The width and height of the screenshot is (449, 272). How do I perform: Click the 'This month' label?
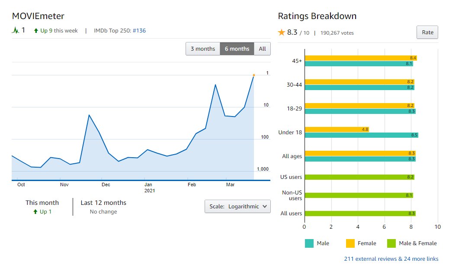coord(42,203)
